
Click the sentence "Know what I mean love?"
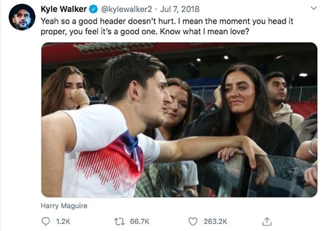pos(216,32)
